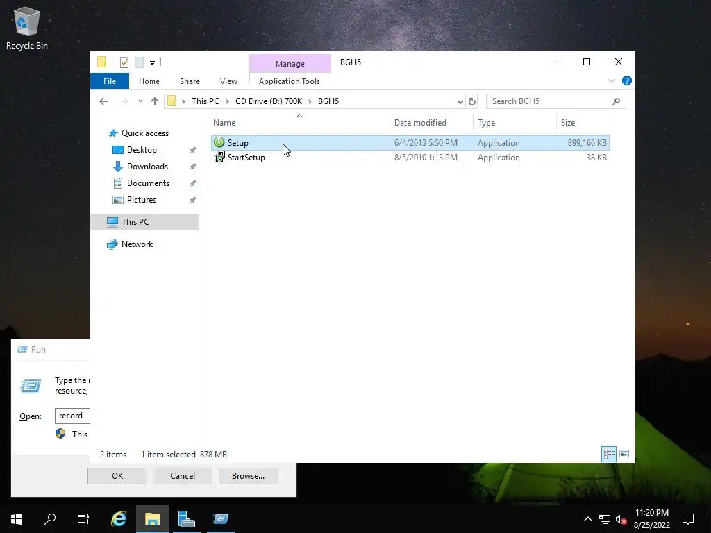711x533 pixels.
Task: Refresh the BGH5 folder view
Action: [471, 101]
